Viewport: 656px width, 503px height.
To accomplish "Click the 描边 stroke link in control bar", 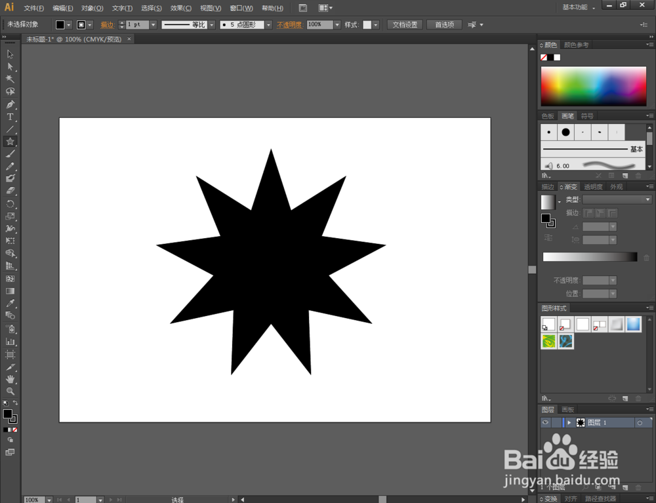I will 107,25.
